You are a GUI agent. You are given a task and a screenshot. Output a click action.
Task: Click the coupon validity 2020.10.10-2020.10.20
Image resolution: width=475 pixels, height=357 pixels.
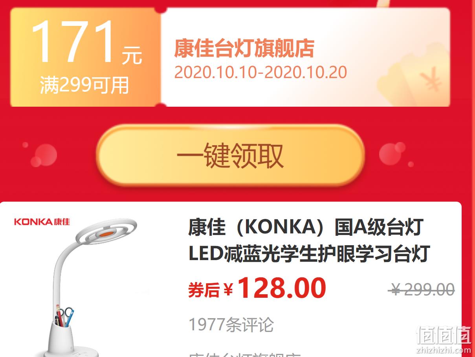click(260, 73)
